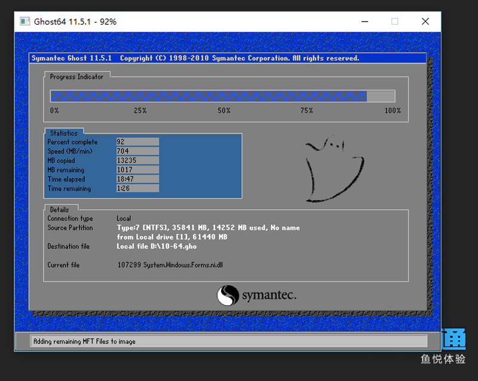Click the Speed (MB/min) value 704

[x=137, y=151]
